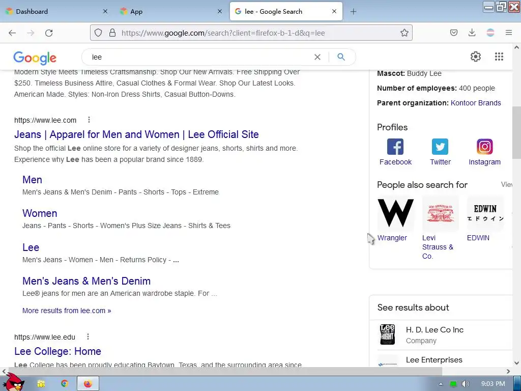Bookmark this page with the star
521x391 pixels.
pyautogui.click(x=404, y=33)
